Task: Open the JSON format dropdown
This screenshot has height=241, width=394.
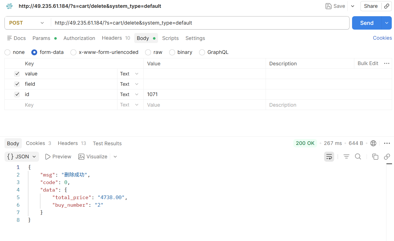Action: coord(22,157)
